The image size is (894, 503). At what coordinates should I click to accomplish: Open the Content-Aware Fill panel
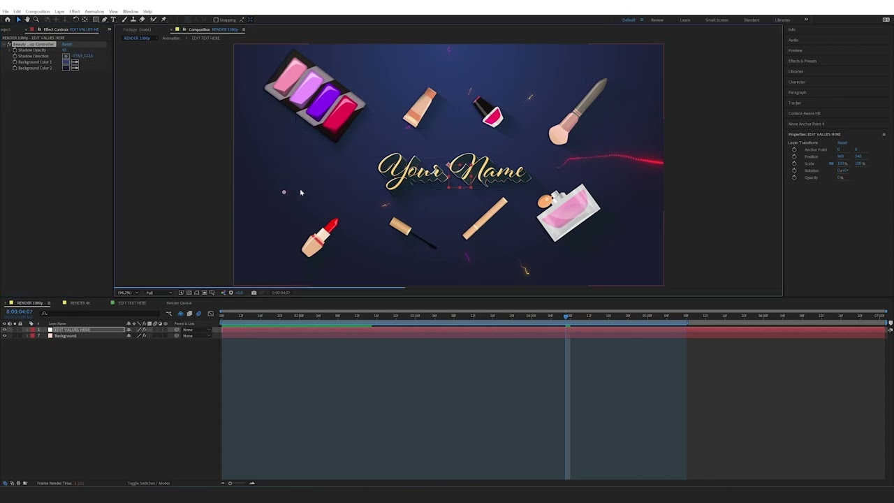click(805, 113)
